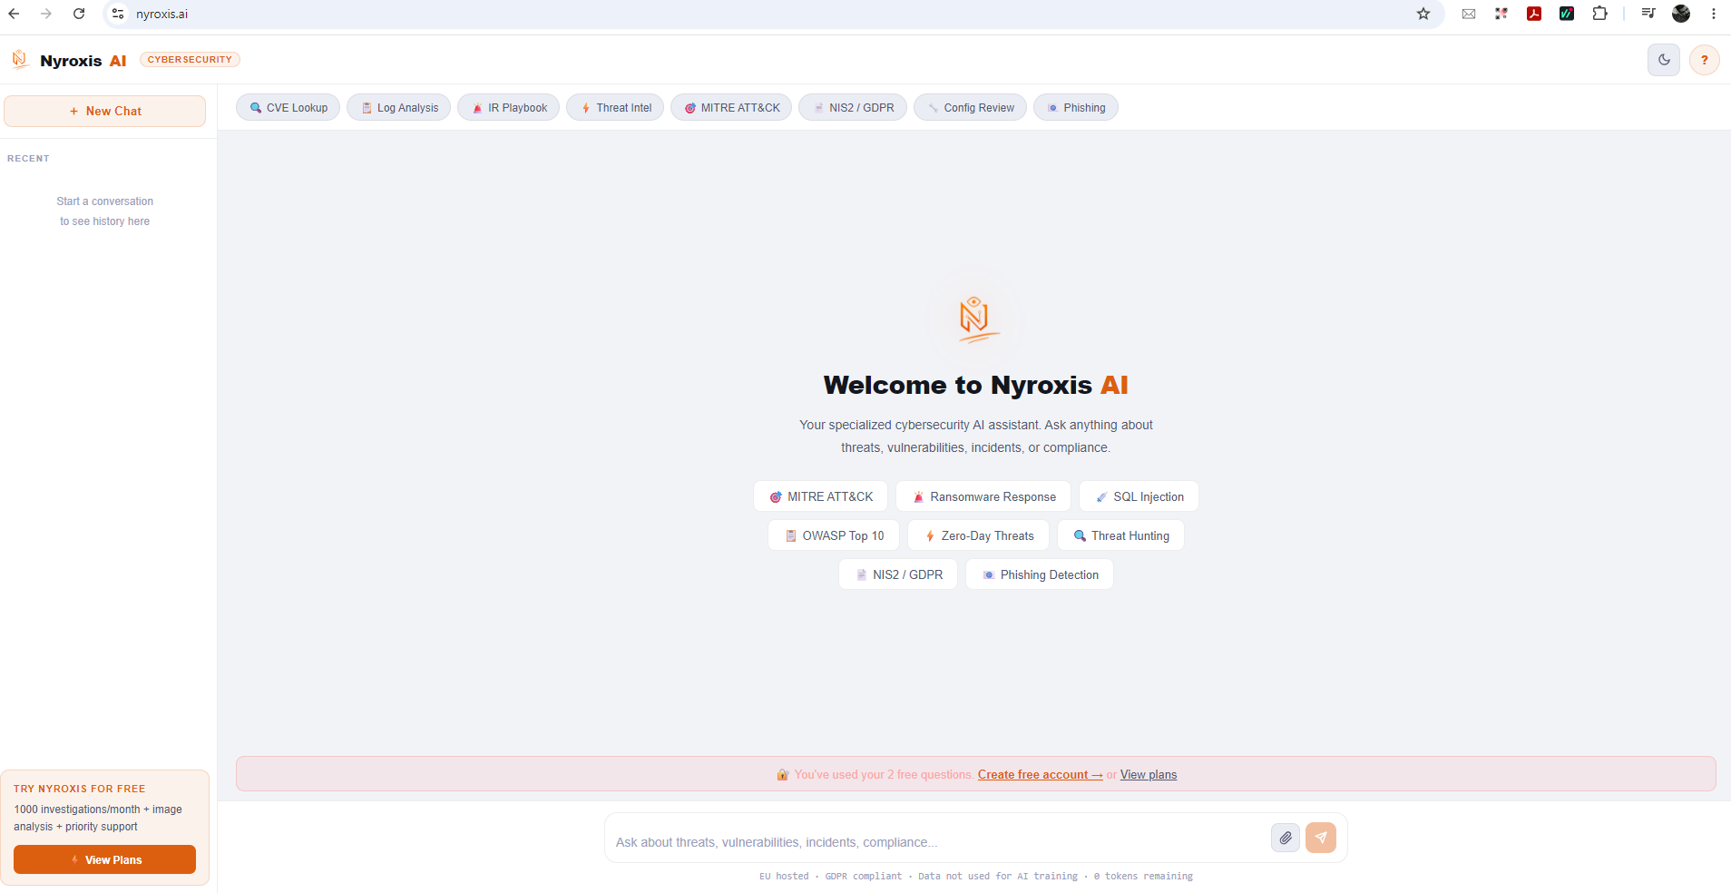1731x893 pixels.
Task: Click the '0 tokens remaining' footer text
Action: (x=1143, y=877)
